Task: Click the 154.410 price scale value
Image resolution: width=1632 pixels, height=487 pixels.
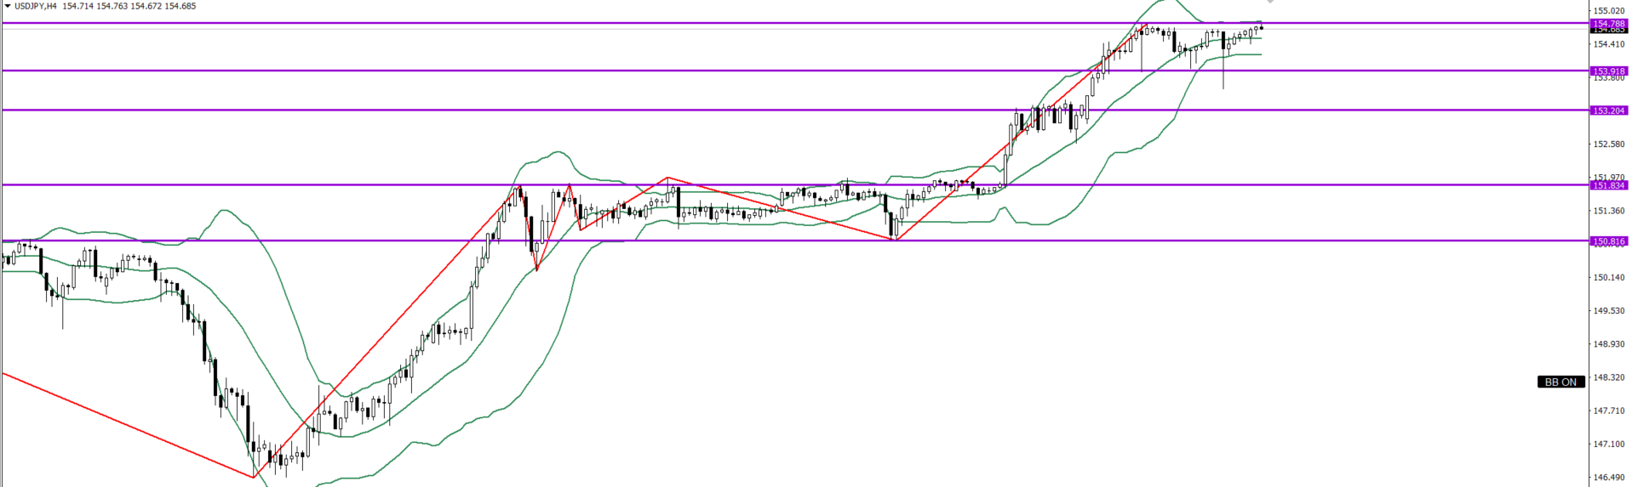Action: [1609, 44]
